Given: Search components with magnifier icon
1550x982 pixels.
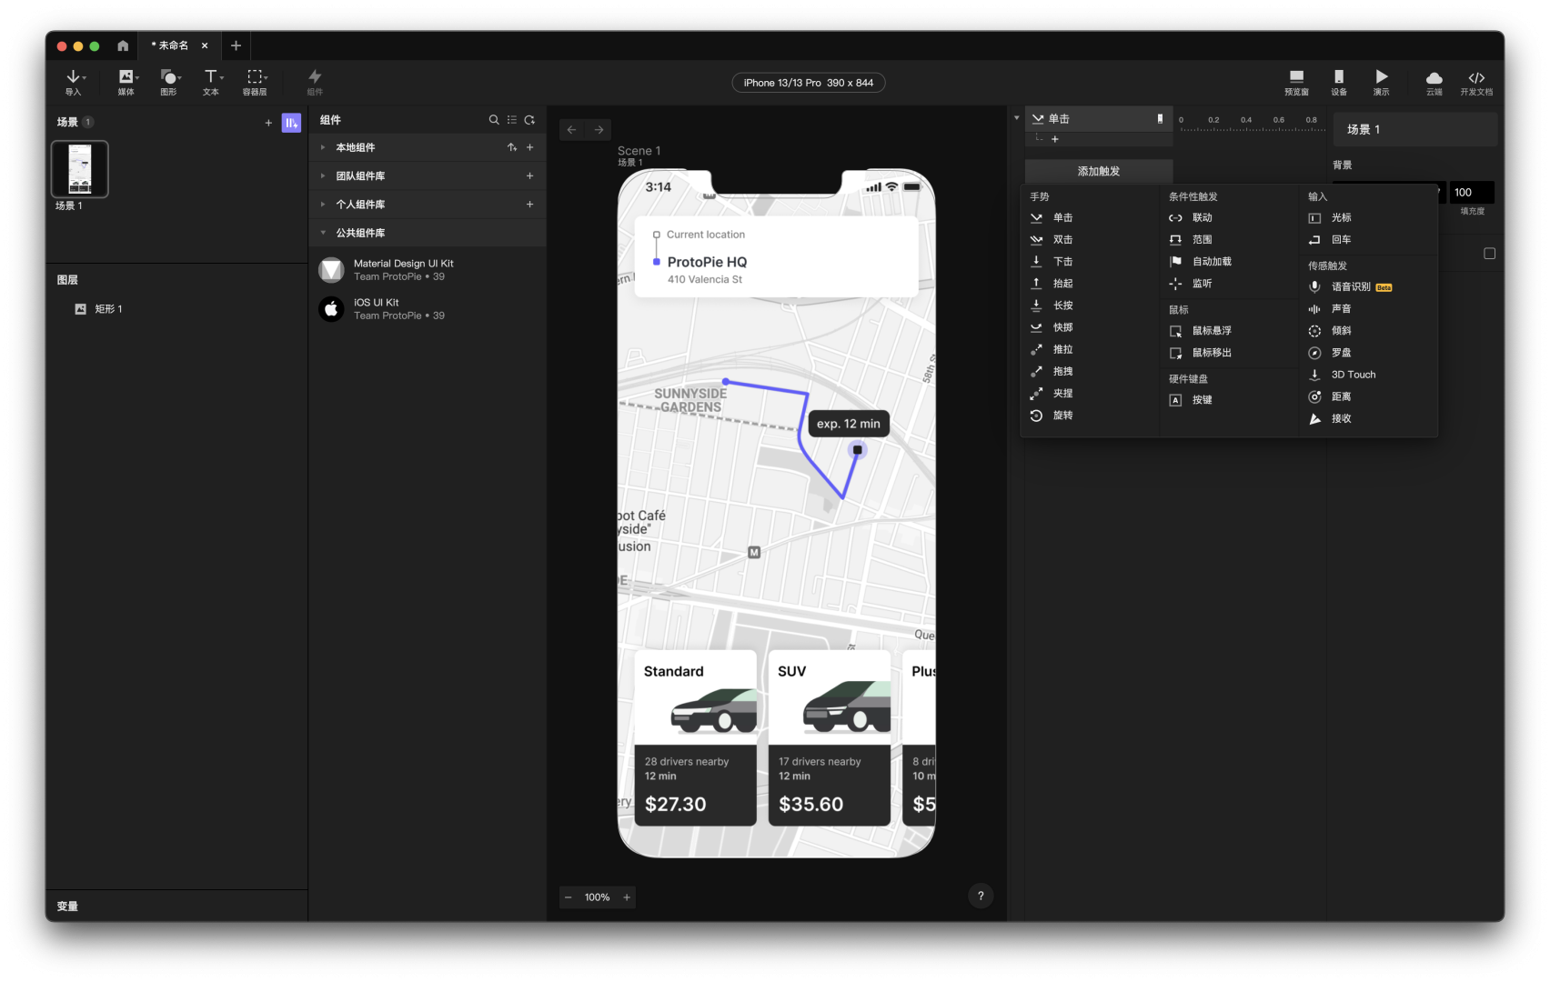Looking at the screenshot, I should pyautogui.click(x=494, y=120).
